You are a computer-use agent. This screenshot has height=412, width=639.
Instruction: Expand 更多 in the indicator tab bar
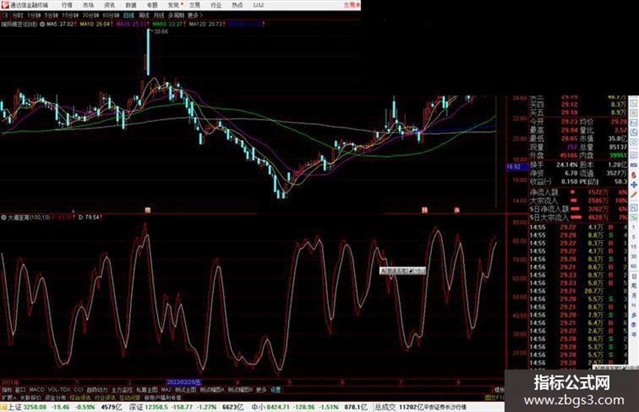tap(261, 390)
